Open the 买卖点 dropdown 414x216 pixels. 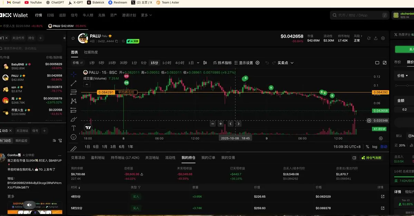tap(285, 63)
